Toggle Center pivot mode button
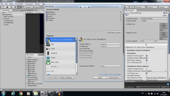The width and height of the screenshot is (170, 96). pyautogui.click(x=28, y=7)
